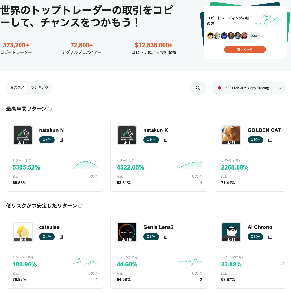Click info icon beside 低リスクかつ安定したリターン

point(80,206)
